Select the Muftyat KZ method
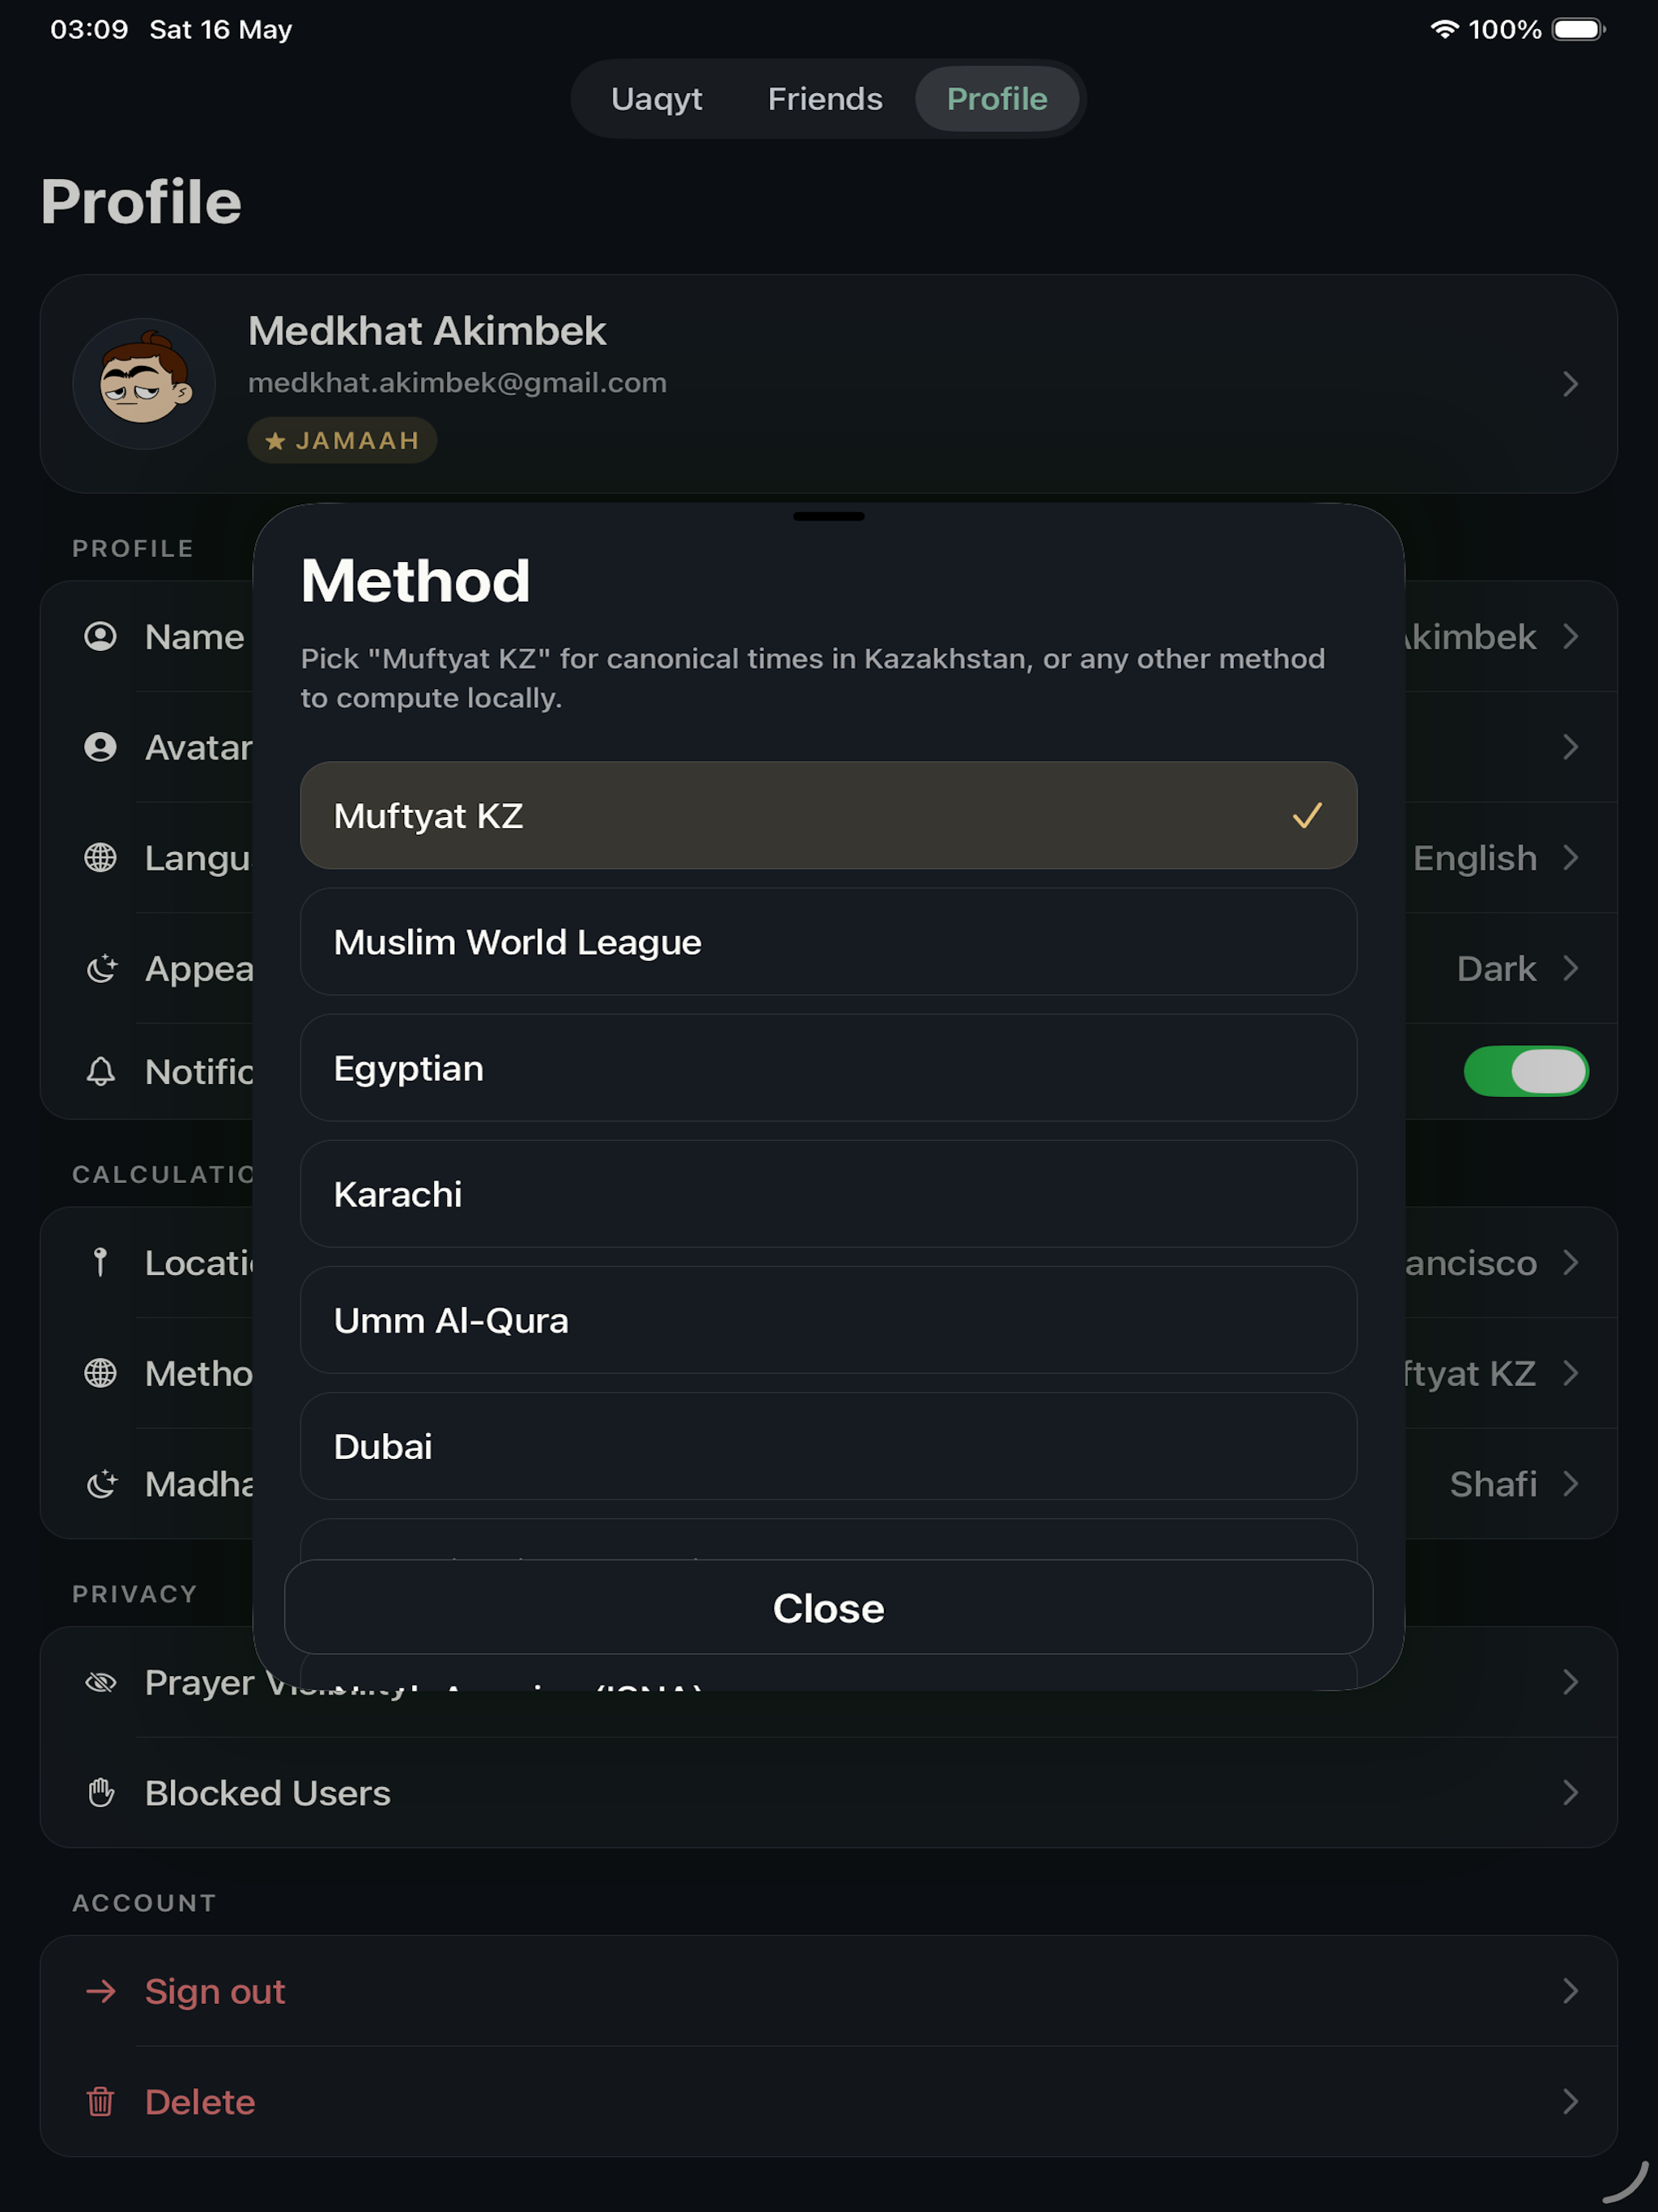 (x=828, y=816)
